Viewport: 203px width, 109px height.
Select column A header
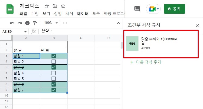click(26, 38)
